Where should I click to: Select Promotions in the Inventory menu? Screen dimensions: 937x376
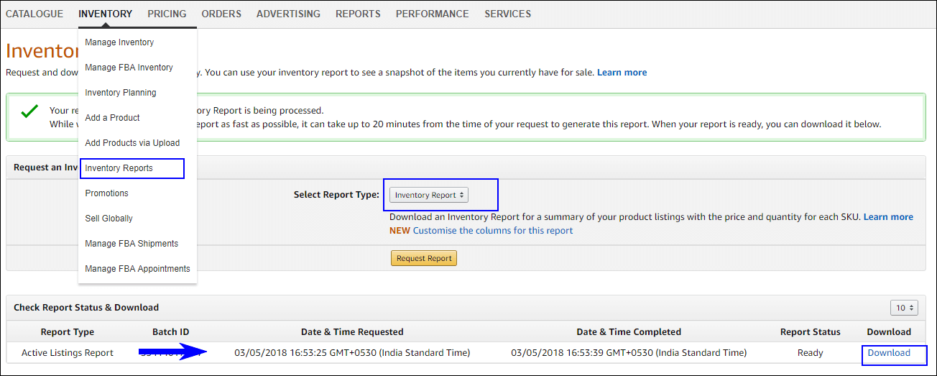106,193
